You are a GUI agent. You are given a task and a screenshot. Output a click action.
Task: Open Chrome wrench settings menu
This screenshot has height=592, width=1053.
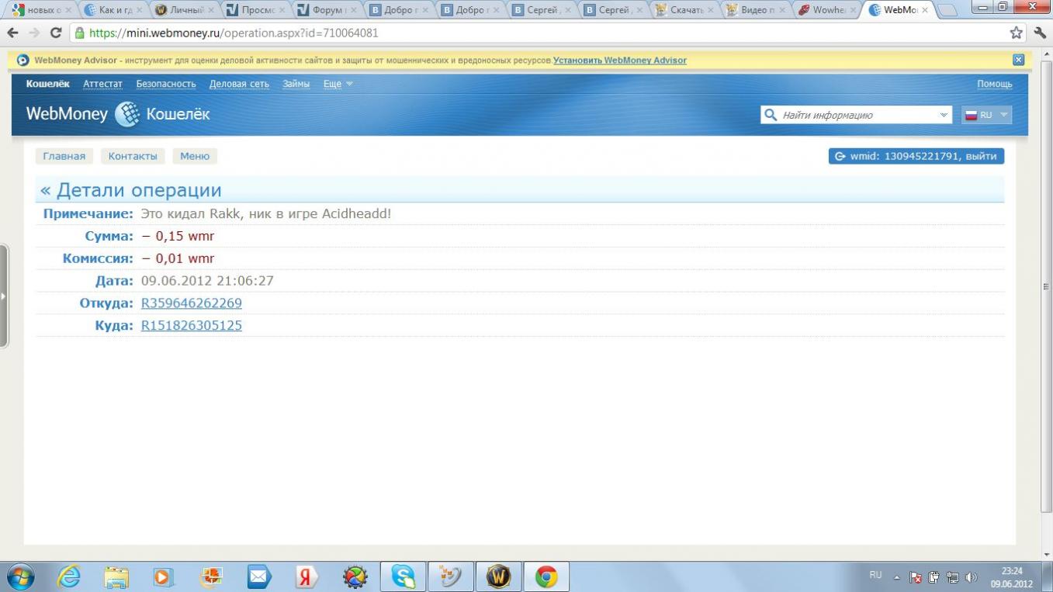[x=1040, y=33]
